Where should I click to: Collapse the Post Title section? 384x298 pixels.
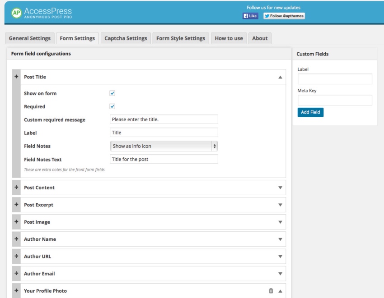[x=281, y=77]
